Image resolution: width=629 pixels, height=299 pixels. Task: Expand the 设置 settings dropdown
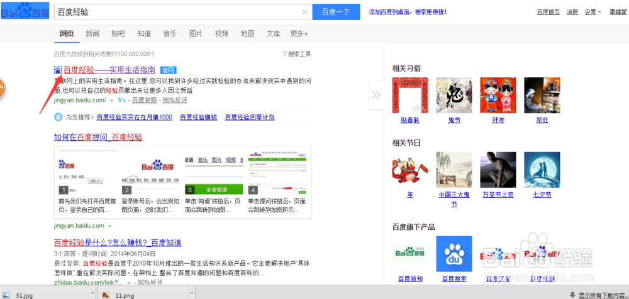593,12
